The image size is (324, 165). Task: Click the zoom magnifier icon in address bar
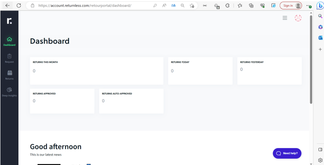(182, 5)
